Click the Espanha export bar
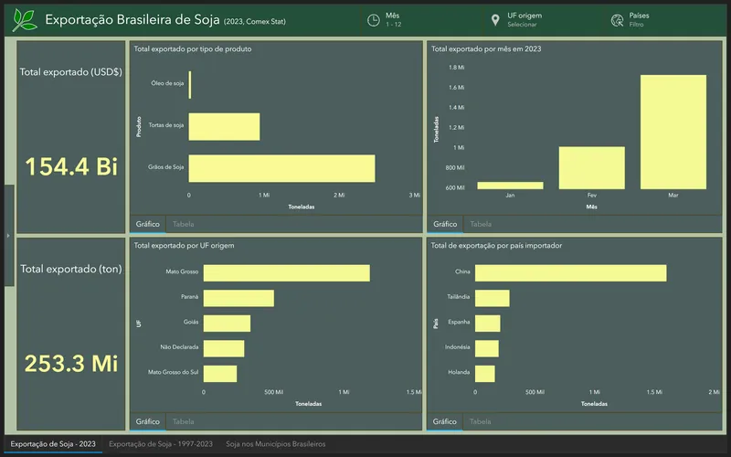The image size is (731, 457). tap(488, 324)
